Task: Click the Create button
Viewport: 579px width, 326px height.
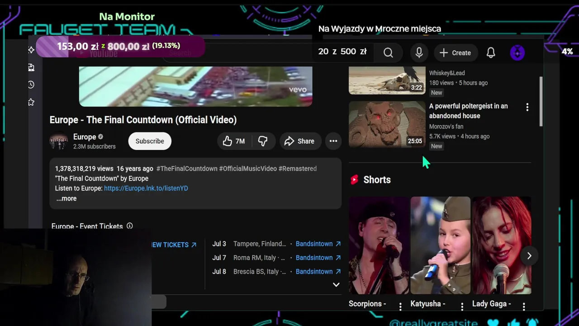Action: tap(455, 53)
